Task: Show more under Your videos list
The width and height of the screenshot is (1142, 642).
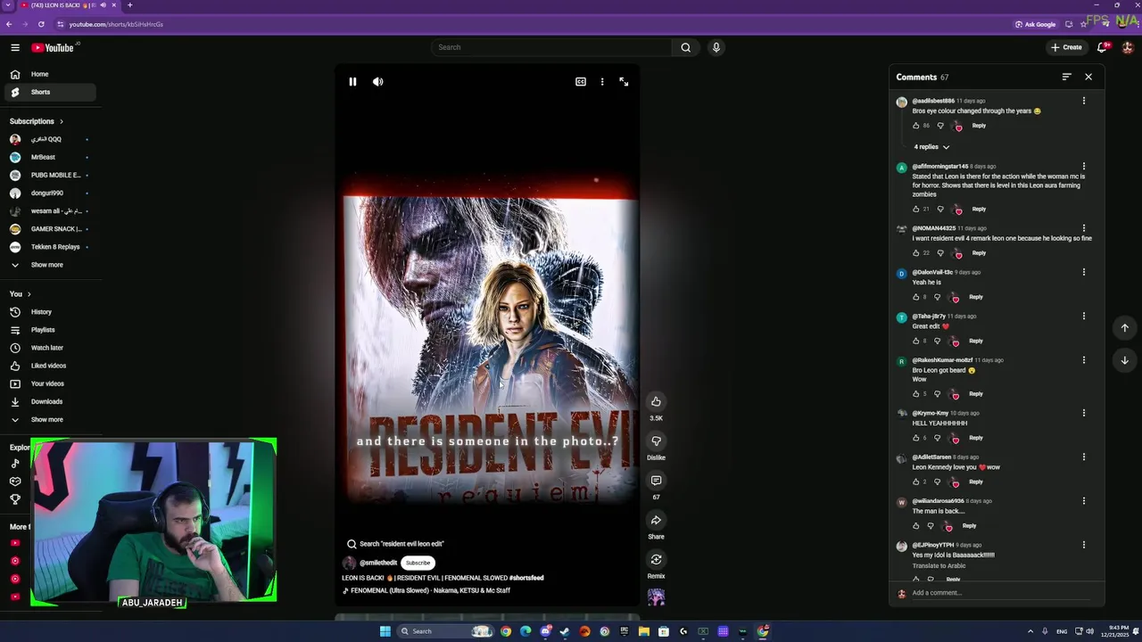Action: pyautogui.click(x=49, y=419)
